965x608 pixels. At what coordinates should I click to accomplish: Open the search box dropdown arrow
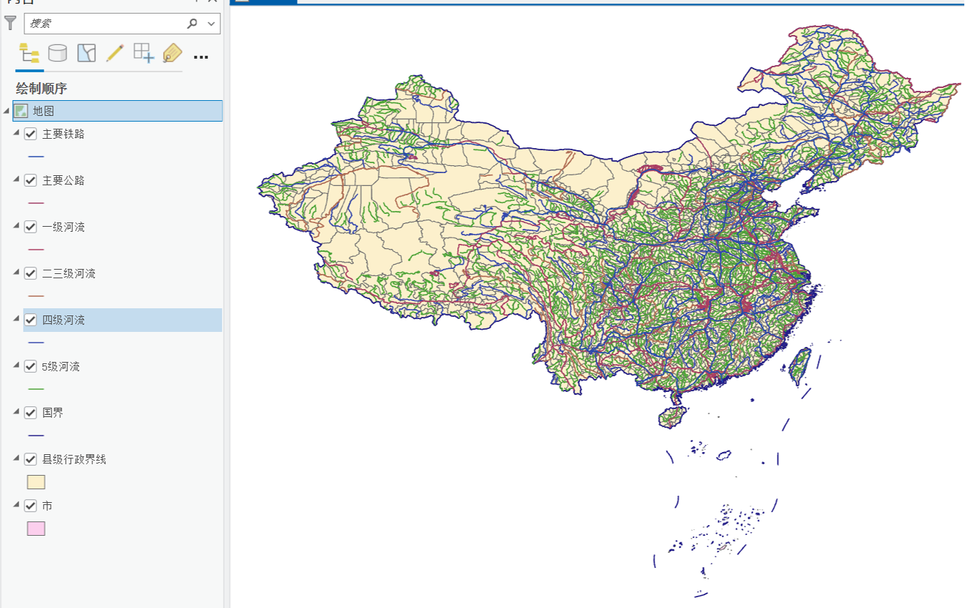point(211,24)
